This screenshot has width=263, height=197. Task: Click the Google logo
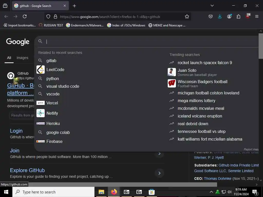(x=18, y=42)
